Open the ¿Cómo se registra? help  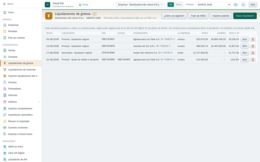click(174, 16)
